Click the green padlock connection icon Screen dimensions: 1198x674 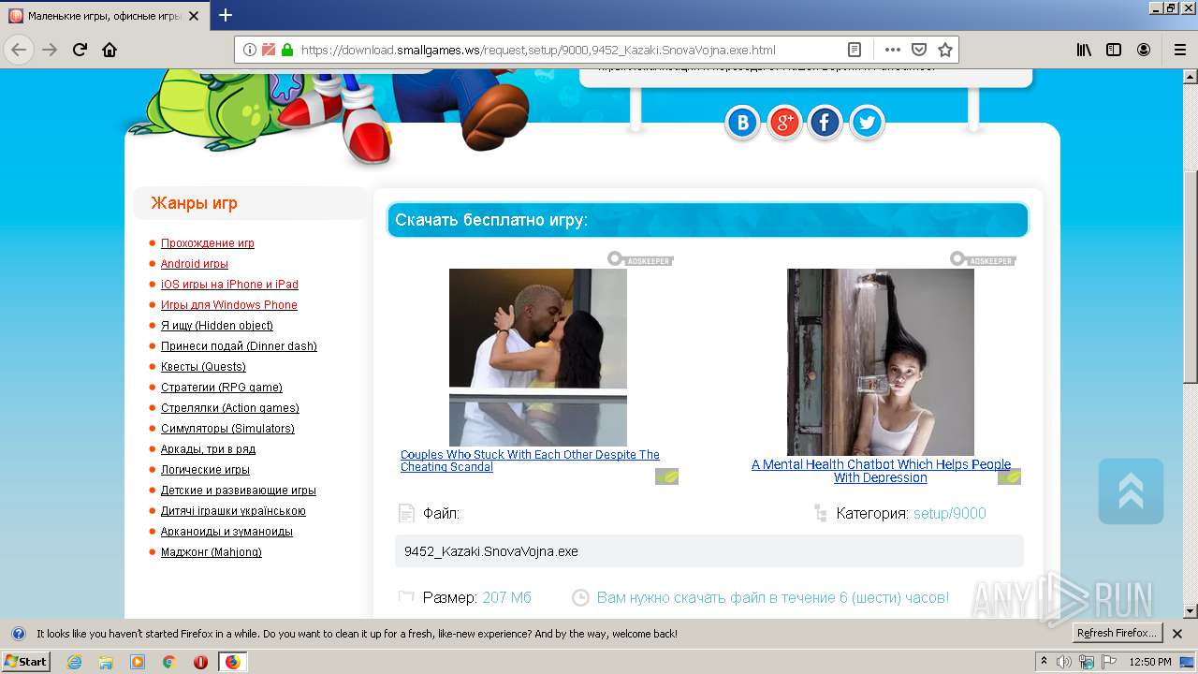tap(287, 50)
